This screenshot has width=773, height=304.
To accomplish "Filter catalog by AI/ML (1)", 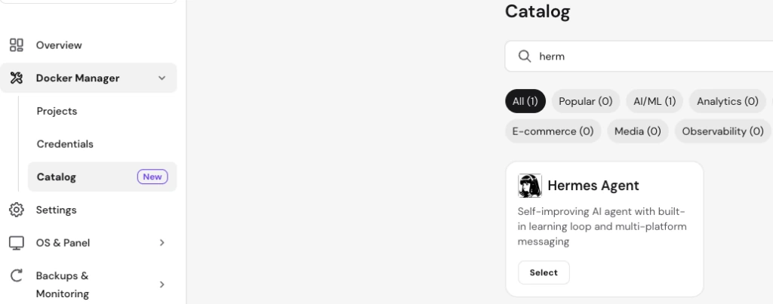I will (654, 102).
